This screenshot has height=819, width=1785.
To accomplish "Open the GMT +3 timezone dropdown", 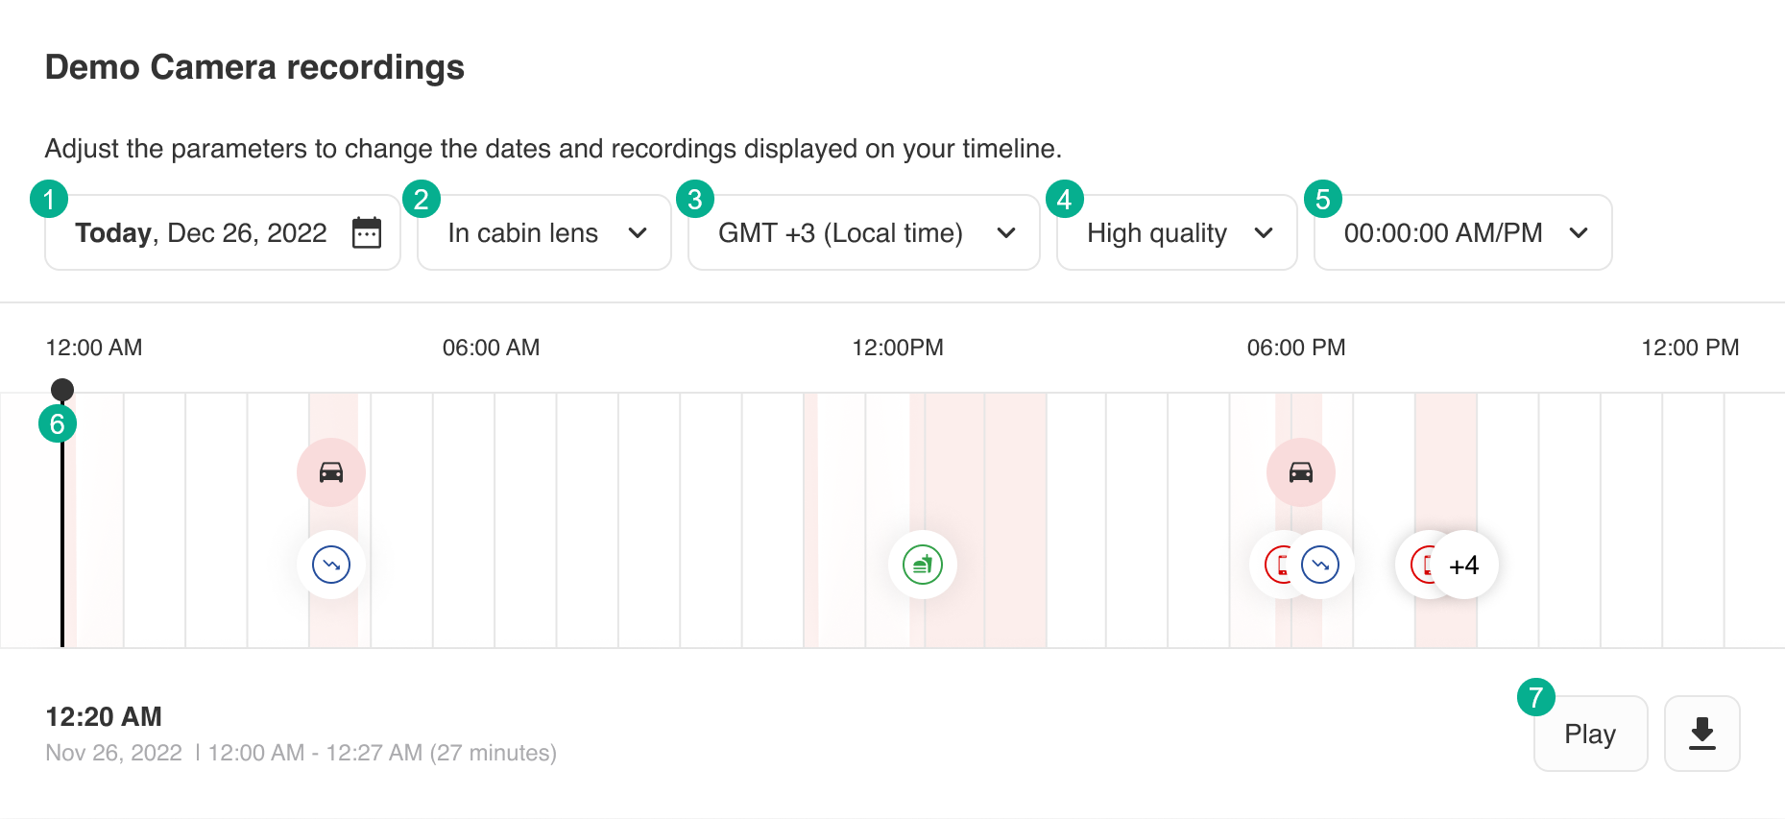I will [x=863, y=233].
